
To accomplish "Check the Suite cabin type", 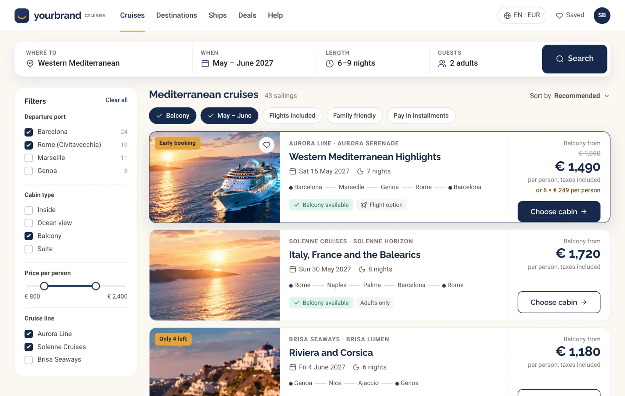I will [29, 249].
